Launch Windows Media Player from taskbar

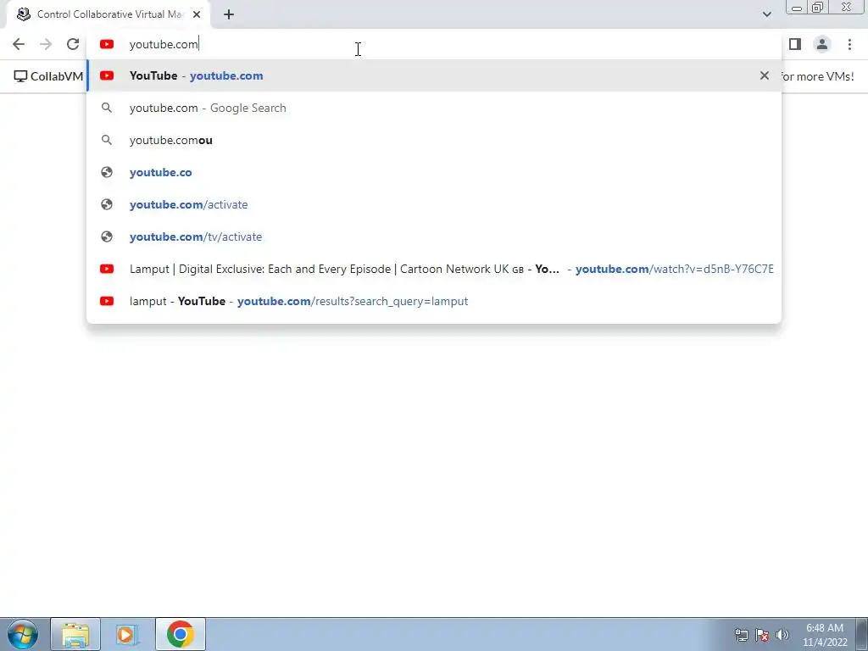[126, 634]
